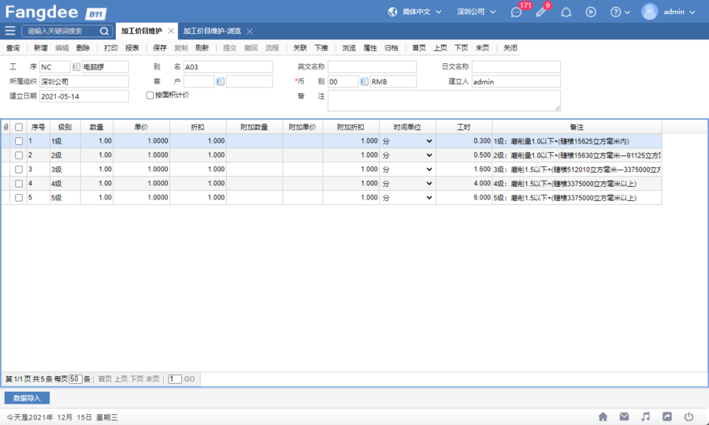Click the search magnifier icon
This screenshot has height=425, width=709.
[x=104, y=32]
